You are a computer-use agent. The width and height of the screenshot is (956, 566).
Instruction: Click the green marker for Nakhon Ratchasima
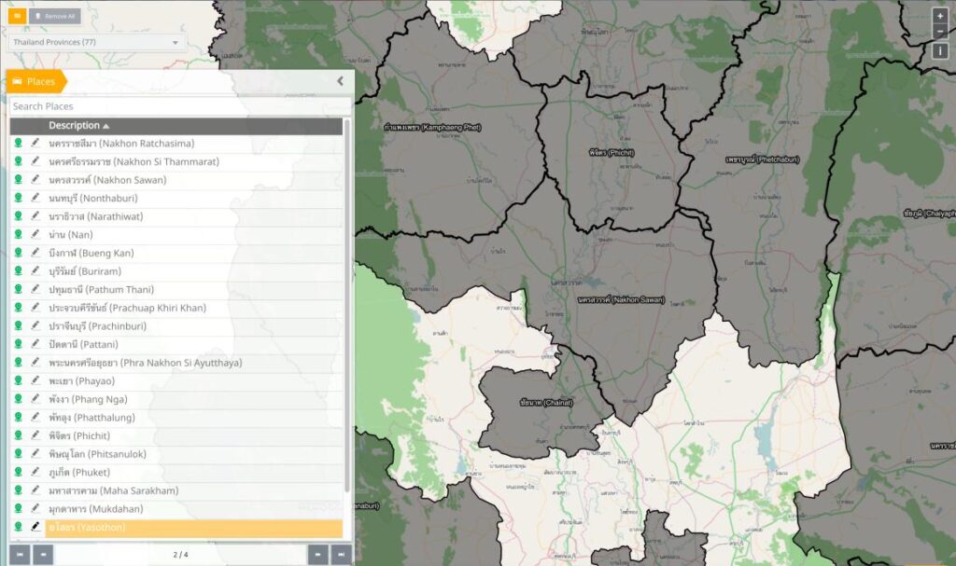click(x=19, y=144)
